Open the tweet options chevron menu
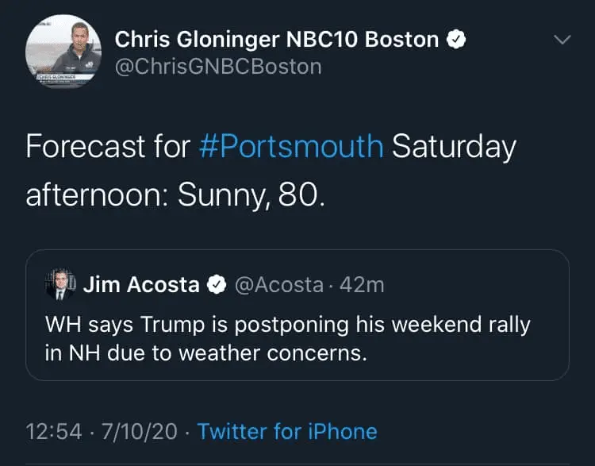The image size is (595, 466). (562, 40)
